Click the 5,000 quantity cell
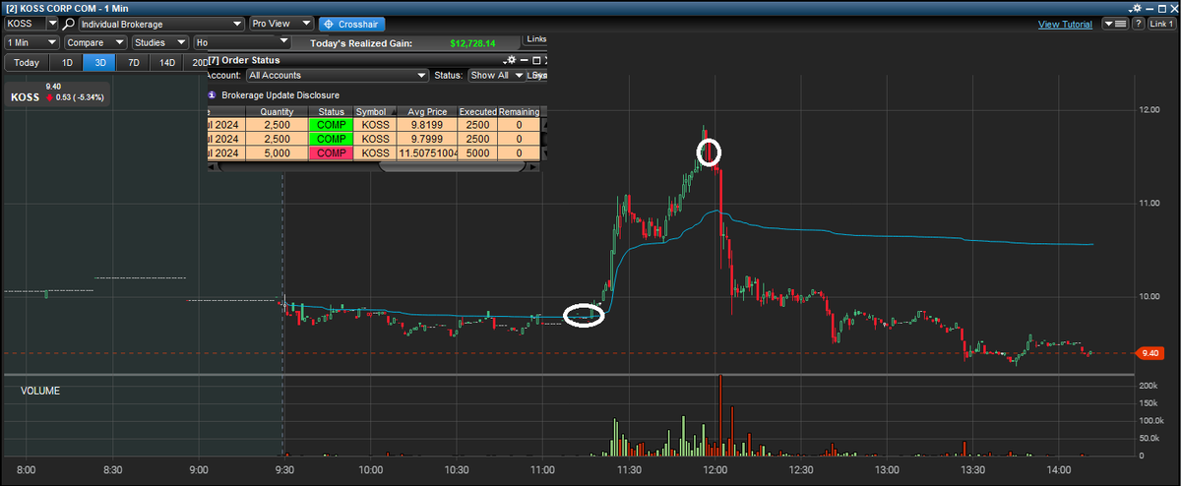This screenshot has height=486, width=1181. pos(277,153)
